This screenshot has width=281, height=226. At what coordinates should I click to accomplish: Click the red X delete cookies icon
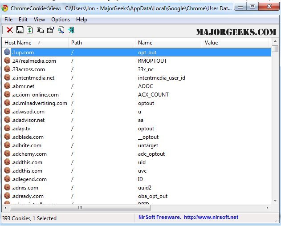9,30
